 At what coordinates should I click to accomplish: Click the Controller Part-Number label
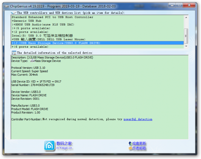point(27,119)
